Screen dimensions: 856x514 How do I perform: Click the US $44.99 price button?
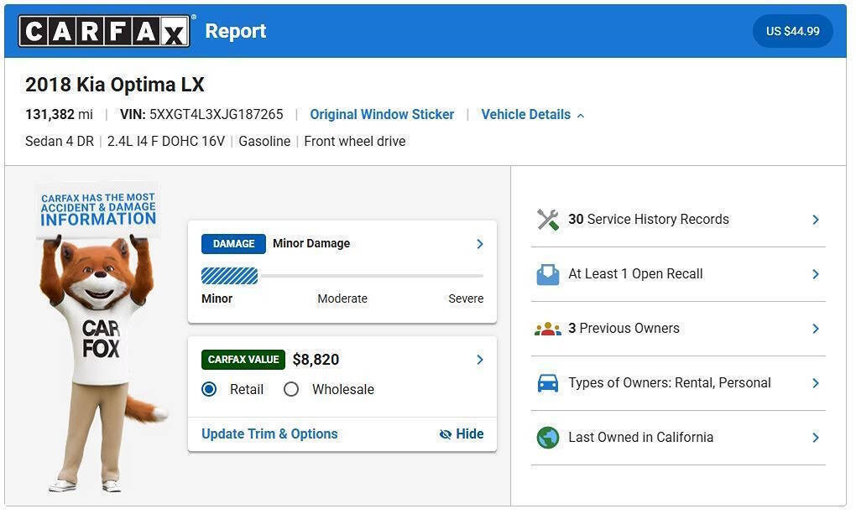click(793, 31)
